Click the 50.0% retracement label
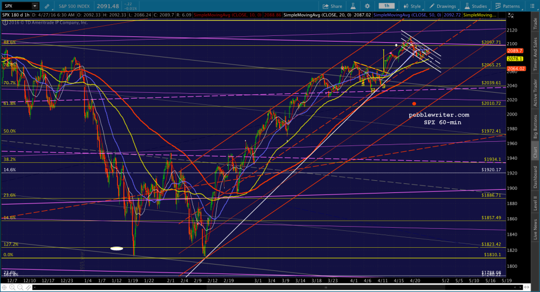Image resolution: width=540 pixels, height=292 pixels. 9,131
